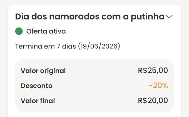Click the original price R$25,00
The height and width of the screenshot is (117, 189).
point(153,70)
